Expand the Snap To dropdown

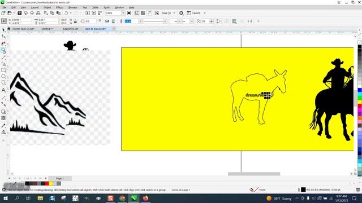click(x=174, y=13)
